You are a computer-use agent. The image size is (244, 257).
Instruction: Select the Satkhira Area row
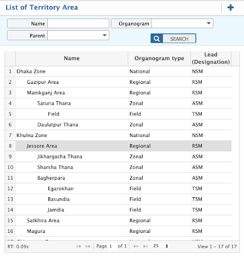pos(118,220)
